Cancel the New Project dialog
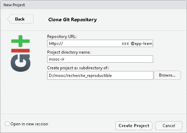Viewport: 187px width, 133px height. pyautogui.click(x=169, y=126)
